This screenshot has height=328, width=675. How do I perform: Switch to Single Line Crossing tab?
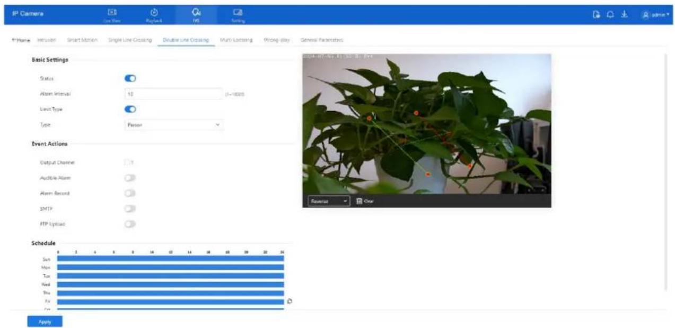tap(130, 40)
